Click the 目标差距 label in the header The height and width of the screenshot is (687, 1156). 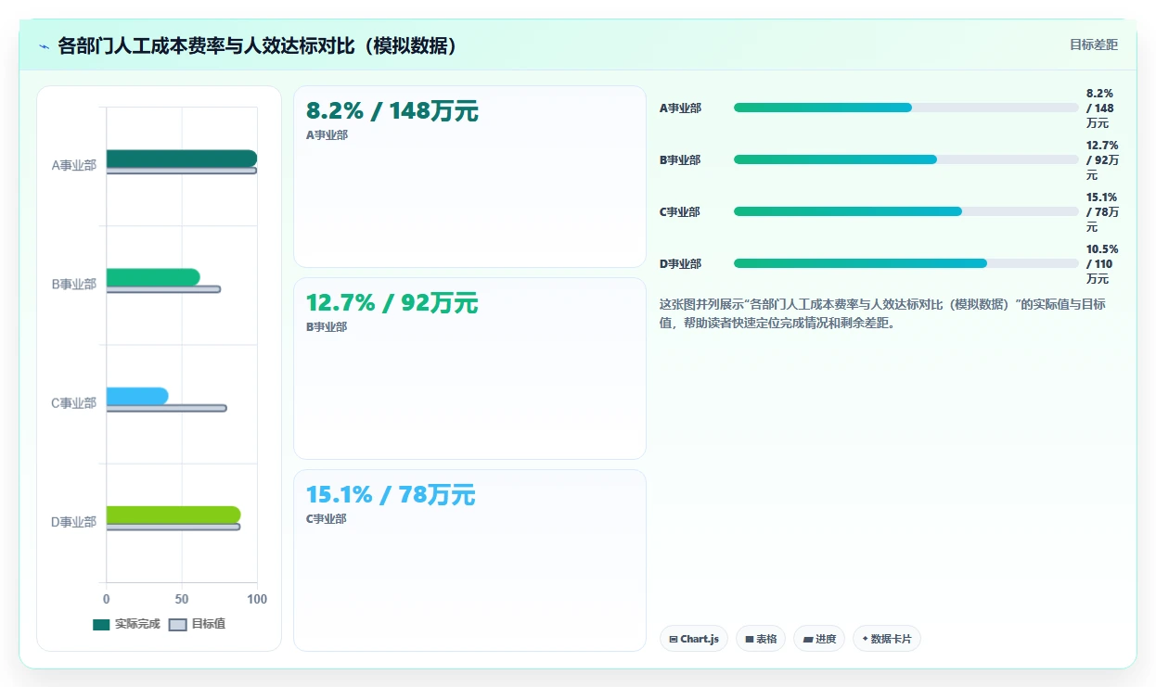point(1093,45)
